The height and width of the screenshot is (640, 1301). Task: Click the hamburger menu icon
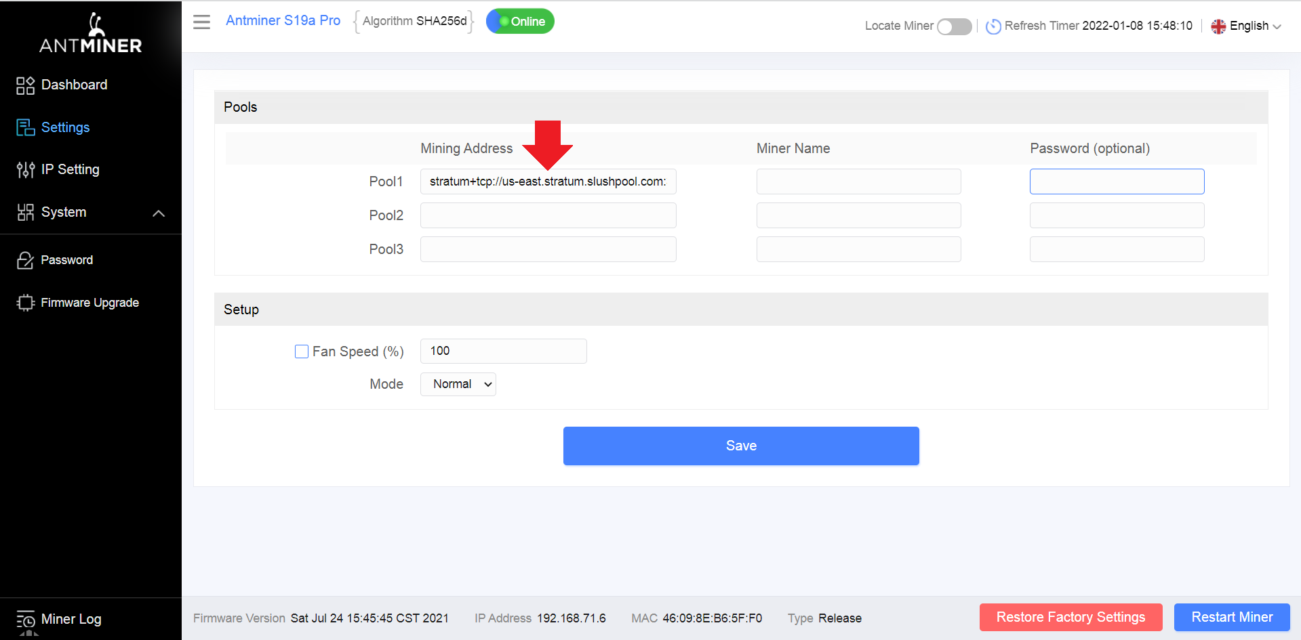coord(201,22)
